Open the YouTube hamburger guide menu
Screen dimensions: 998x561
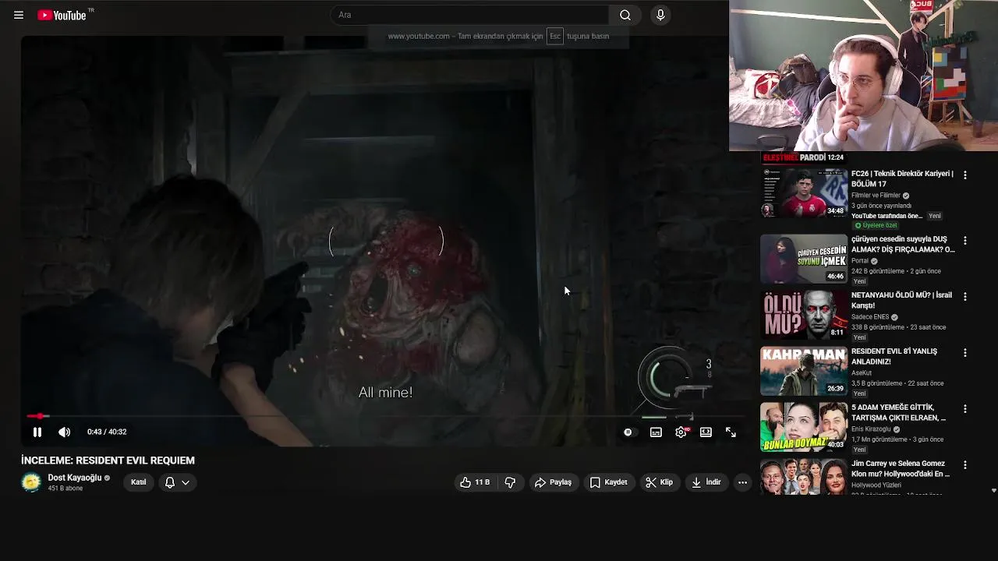tap(19, 15)
